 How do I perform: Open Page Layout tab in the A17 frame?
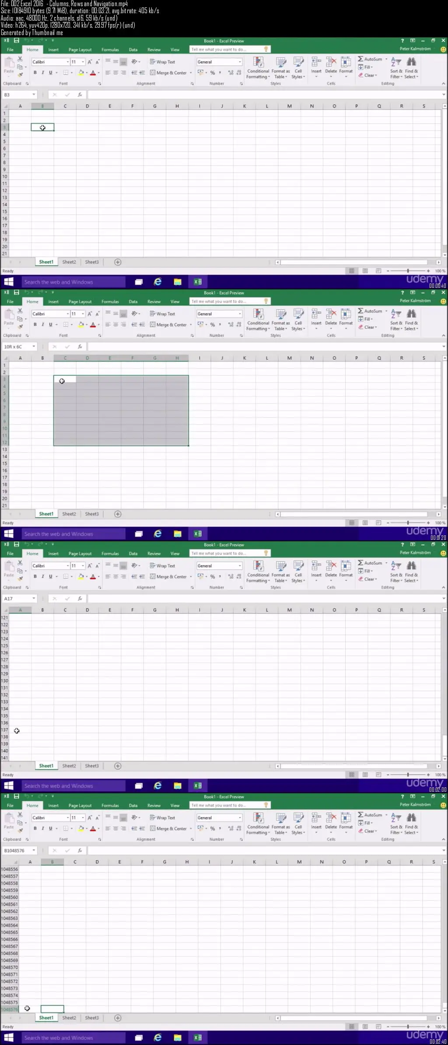pos(80,553)
